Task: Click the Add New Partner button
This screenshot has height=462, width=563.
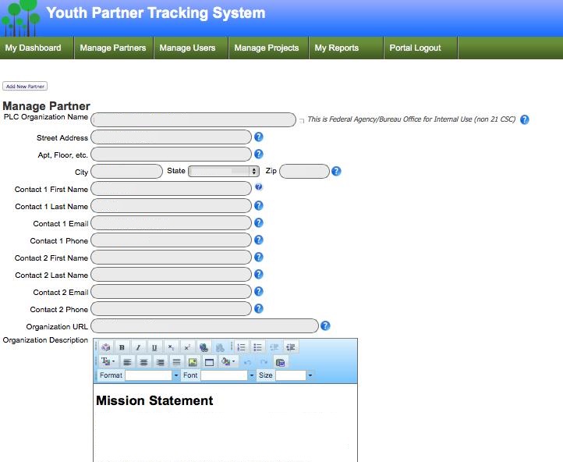Action: pyautogui.click(x=25, y=87)
